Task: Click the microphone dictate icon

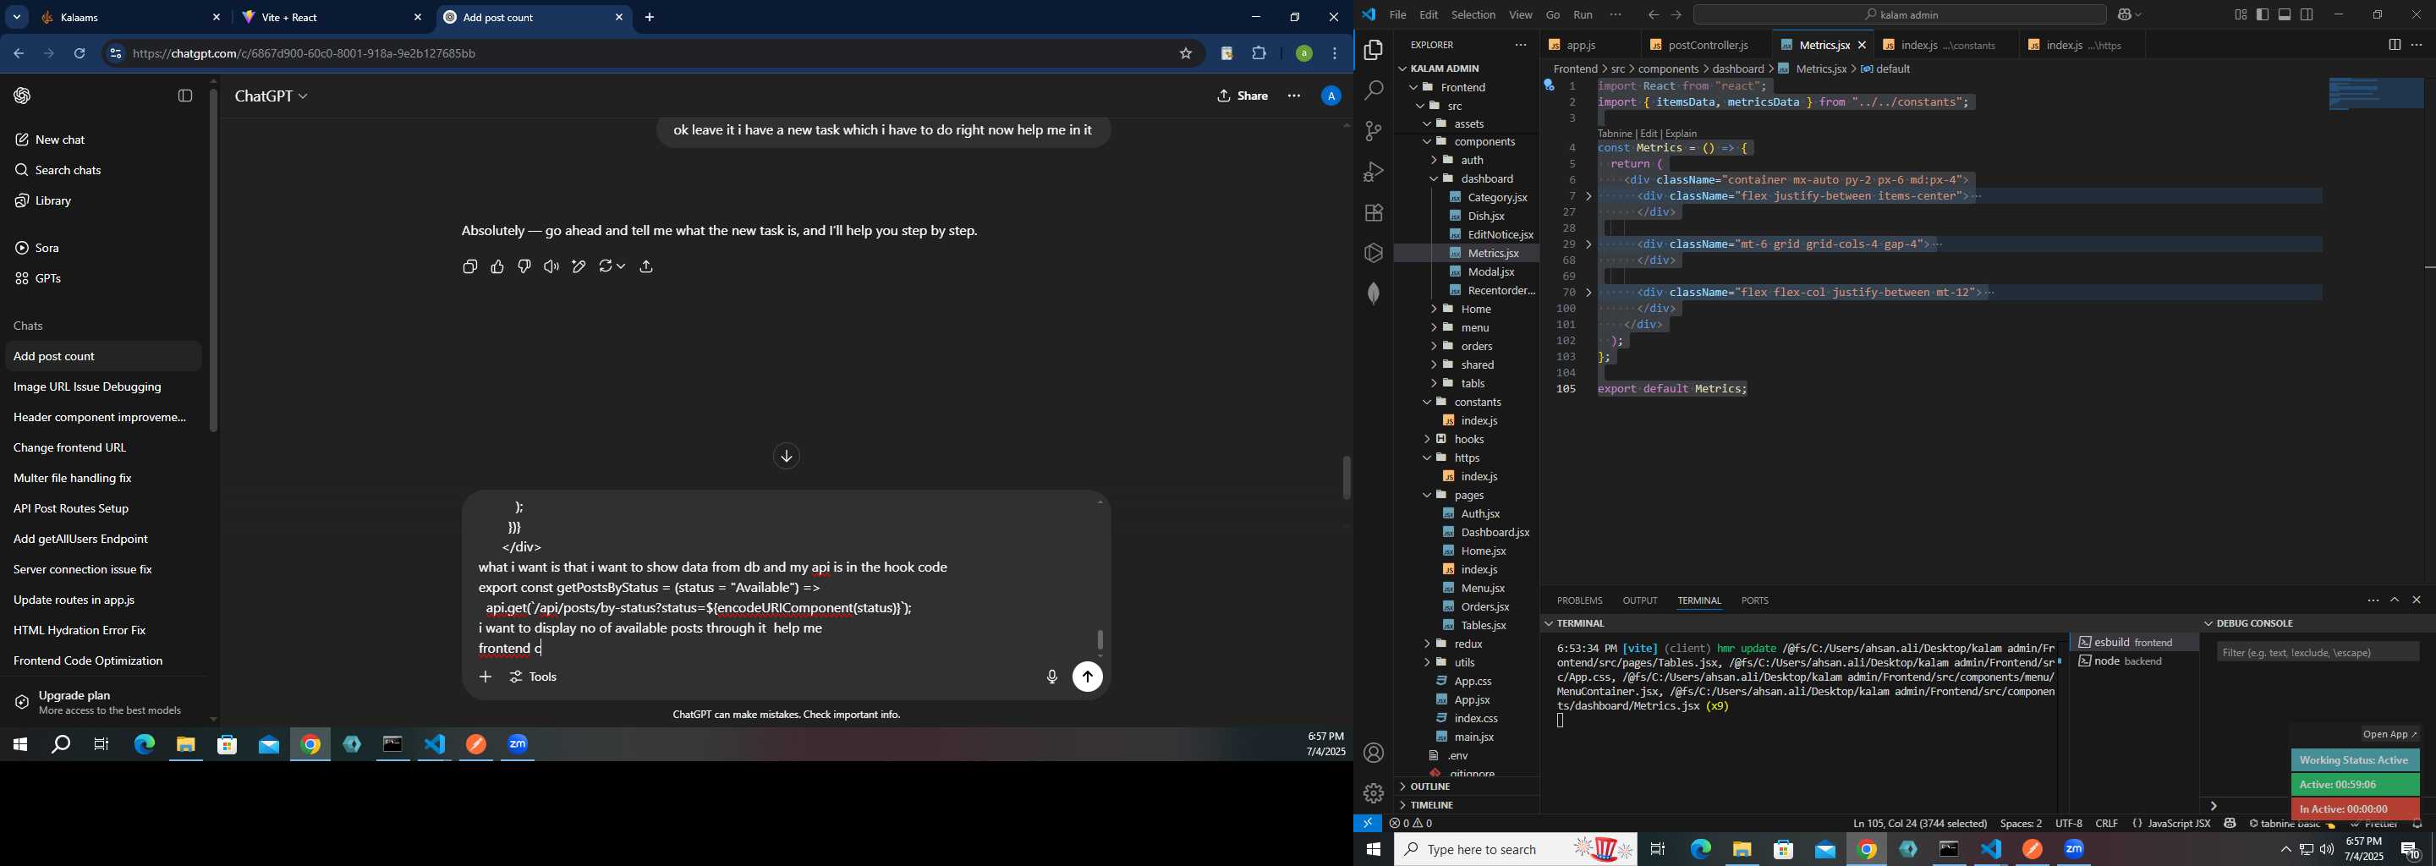Action: [1051, 677]
